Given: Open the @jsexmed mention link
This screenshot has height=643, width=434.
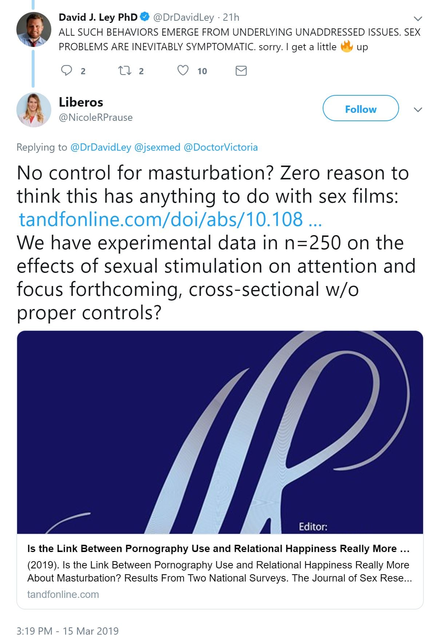Looking at the screenshot, I should pyautogui.click(x=157, y=147).
